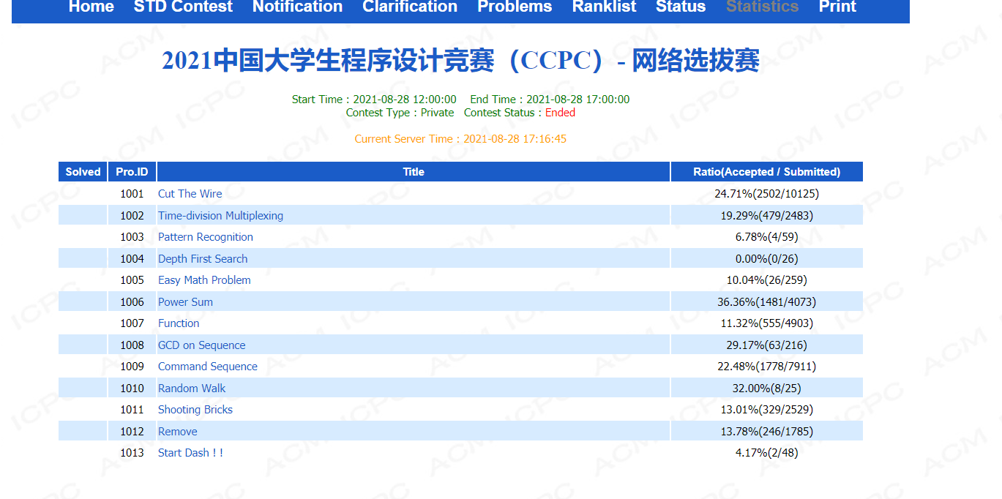Open the Notification page

[x=297, y=7]
